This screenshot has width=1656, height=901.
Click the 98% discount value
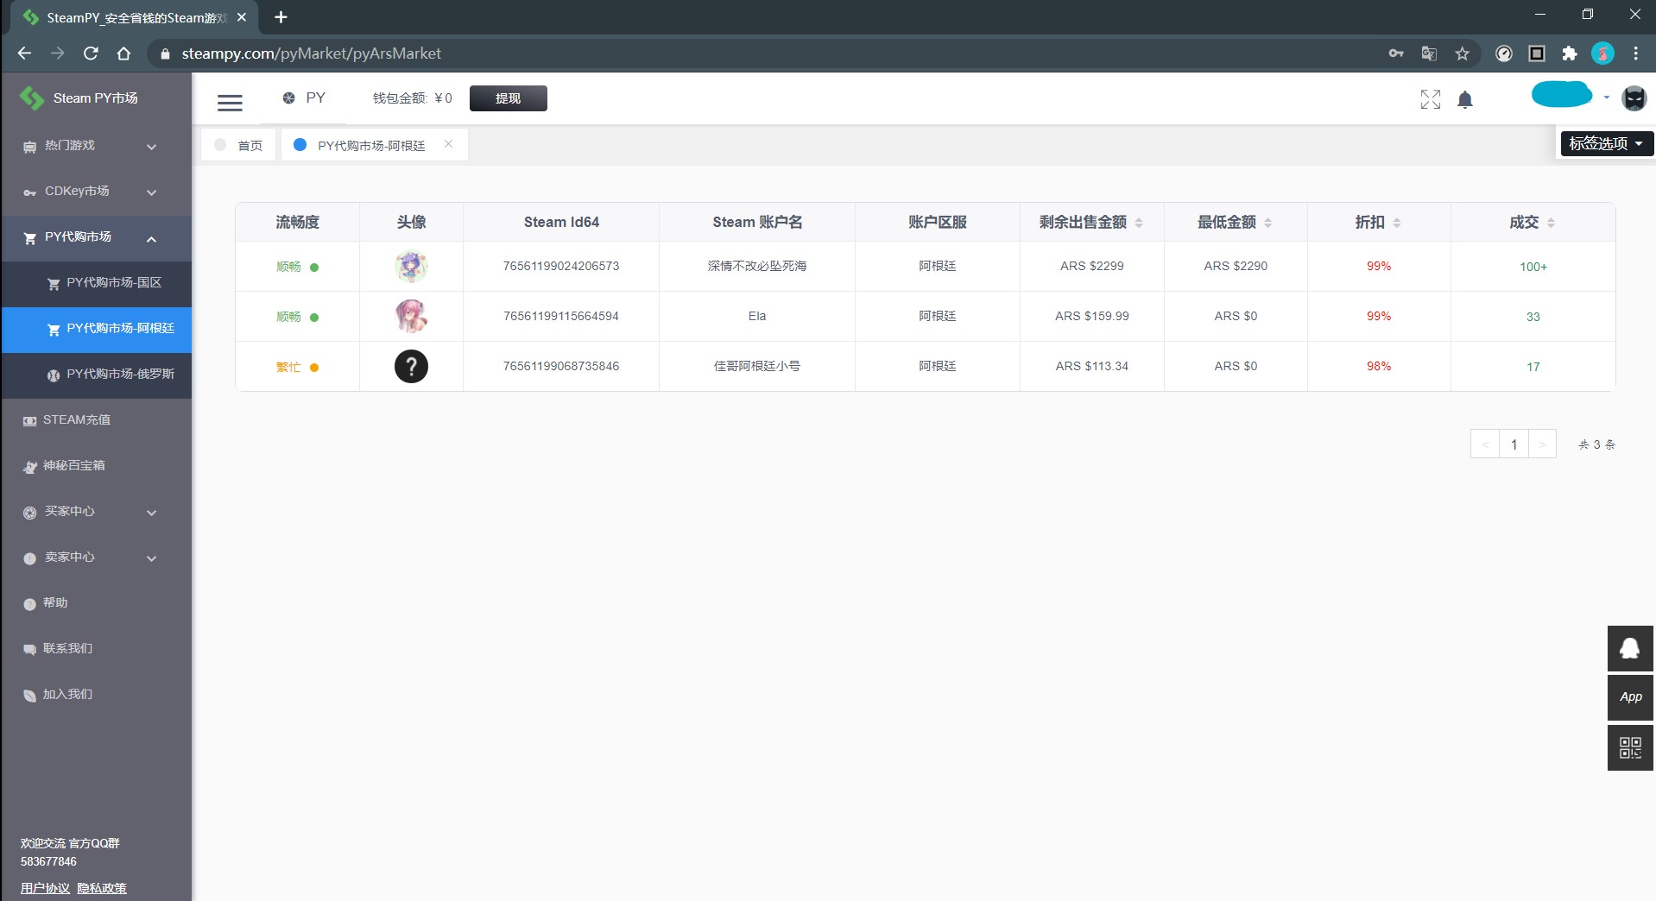click(1378, 366)
